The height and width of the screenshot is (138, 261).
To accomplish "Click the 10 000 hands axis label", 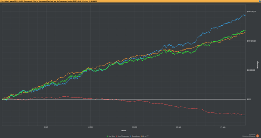I will click(90, 127).
